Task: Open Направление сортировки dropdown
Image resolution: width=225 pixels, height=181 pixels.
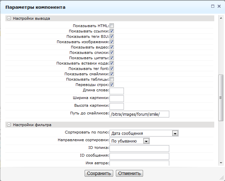Action: (x=146, y=141)
